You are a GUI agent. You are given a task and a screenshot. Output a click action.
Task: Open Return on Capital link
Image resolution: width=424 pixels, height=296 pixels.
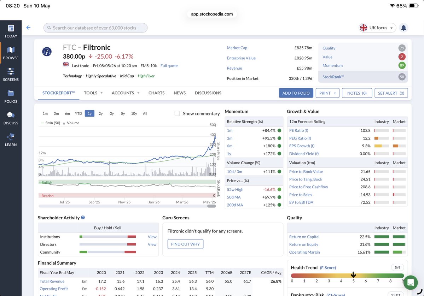(x=304, y=237)
